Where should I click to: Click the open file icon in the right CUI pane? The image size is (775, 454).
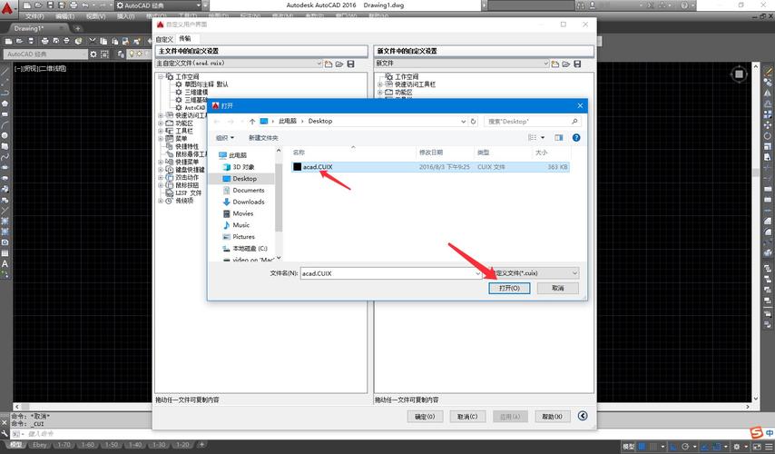(566, 64)
